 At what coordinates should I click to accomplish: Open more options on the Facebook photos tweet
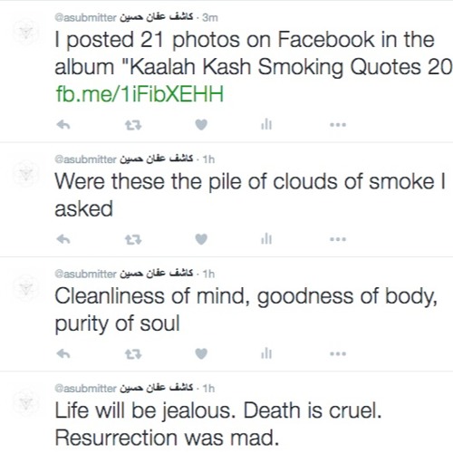[x=338, y=124]
